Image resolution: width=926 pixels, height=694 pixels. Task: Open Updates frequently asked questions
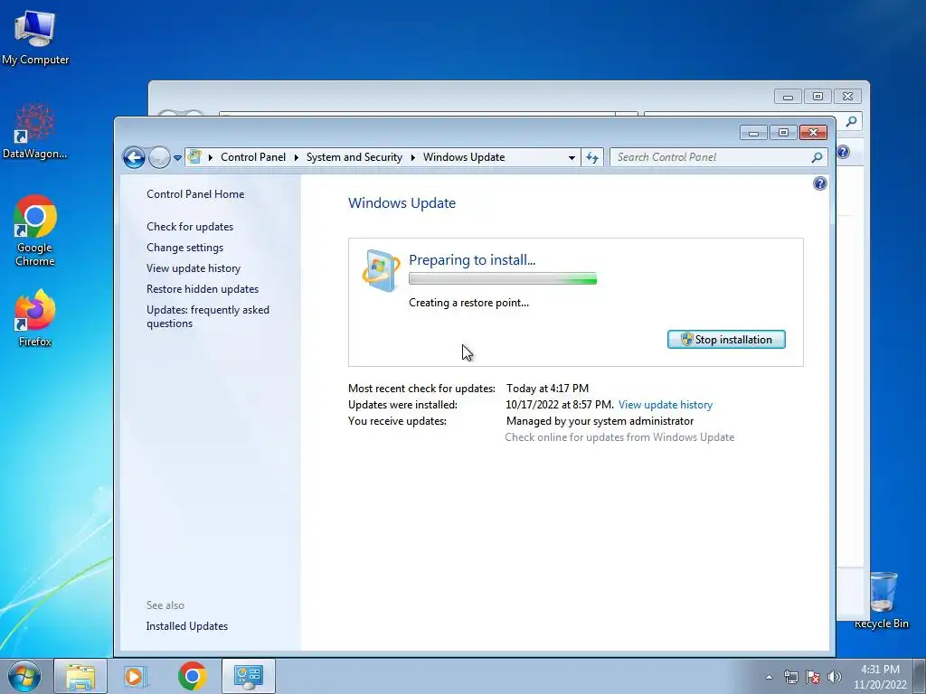(208, 316)
